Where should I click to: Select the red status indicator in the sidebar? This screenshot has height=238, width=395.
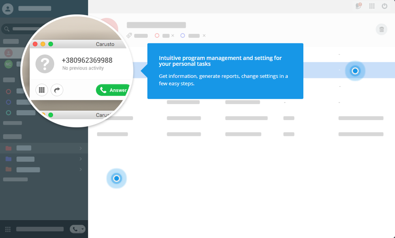coord(8,91)
